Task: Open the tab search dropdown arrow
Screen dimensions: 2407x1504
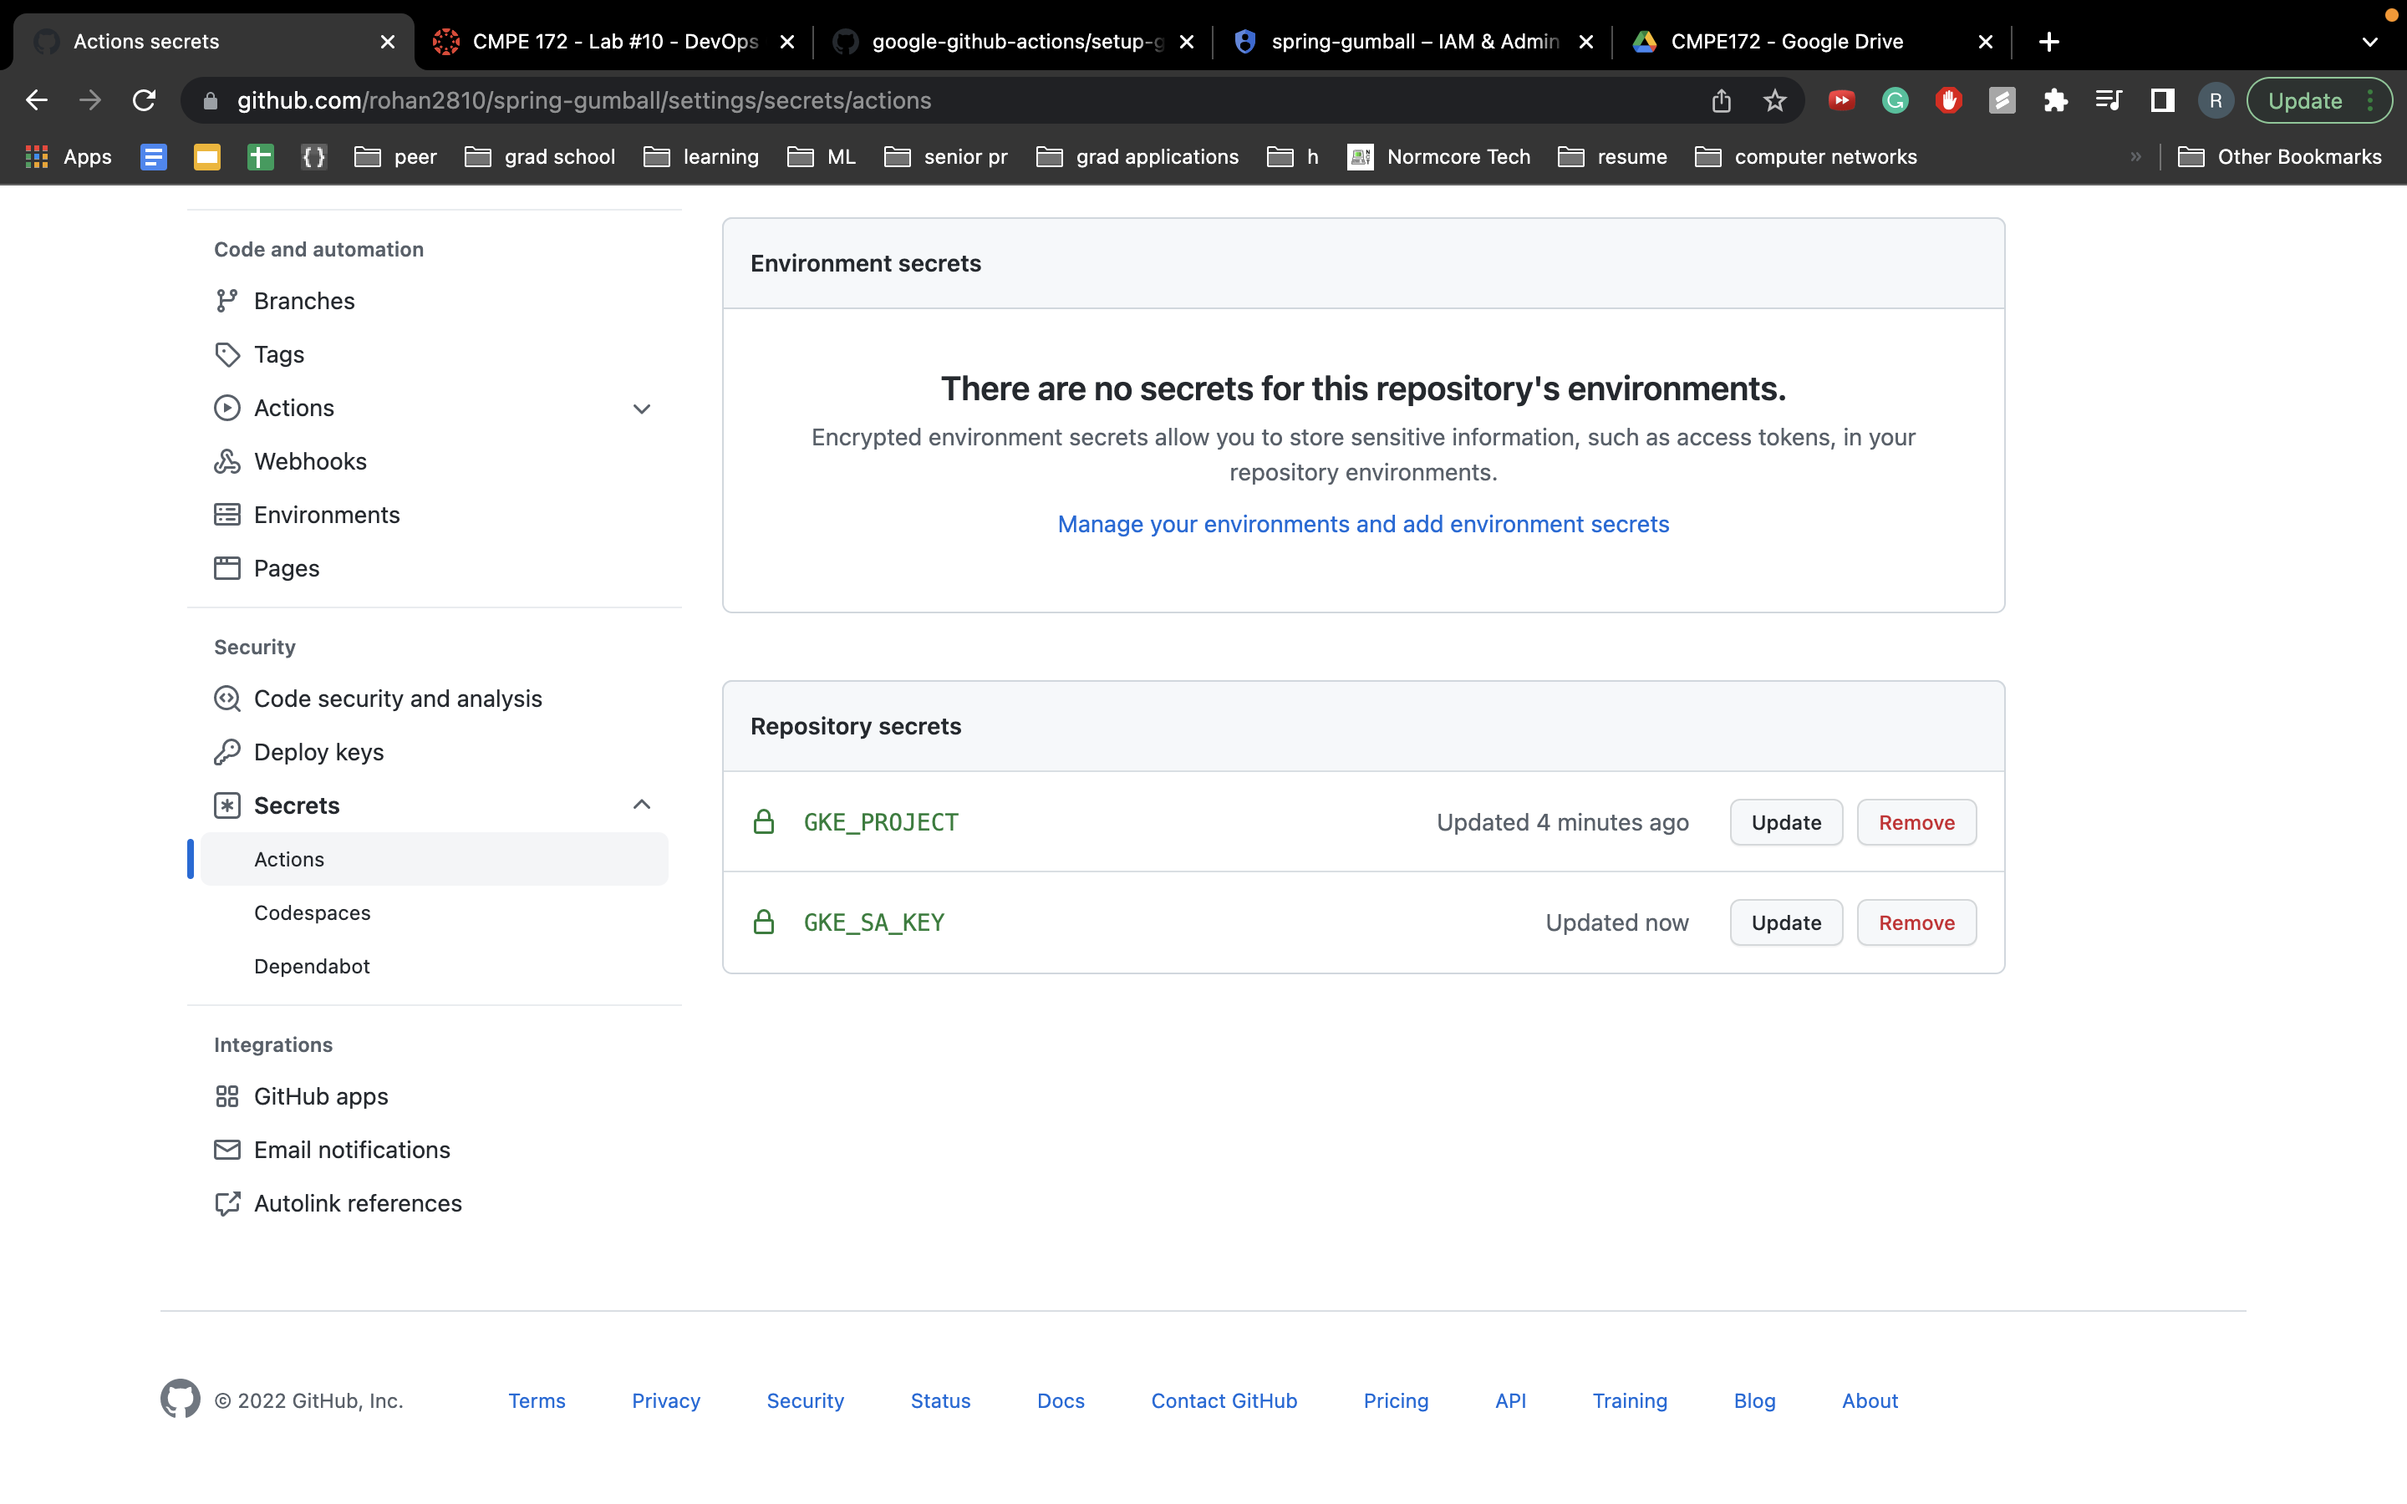Action: [x=2369, y=42]
